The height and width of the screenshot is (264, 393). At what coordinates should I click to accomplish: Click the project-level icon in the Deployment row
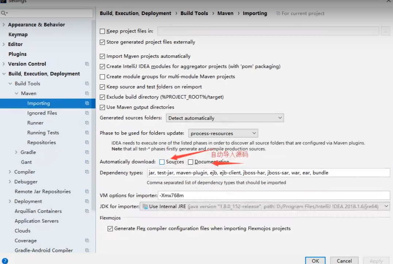[x=87, y=201]
